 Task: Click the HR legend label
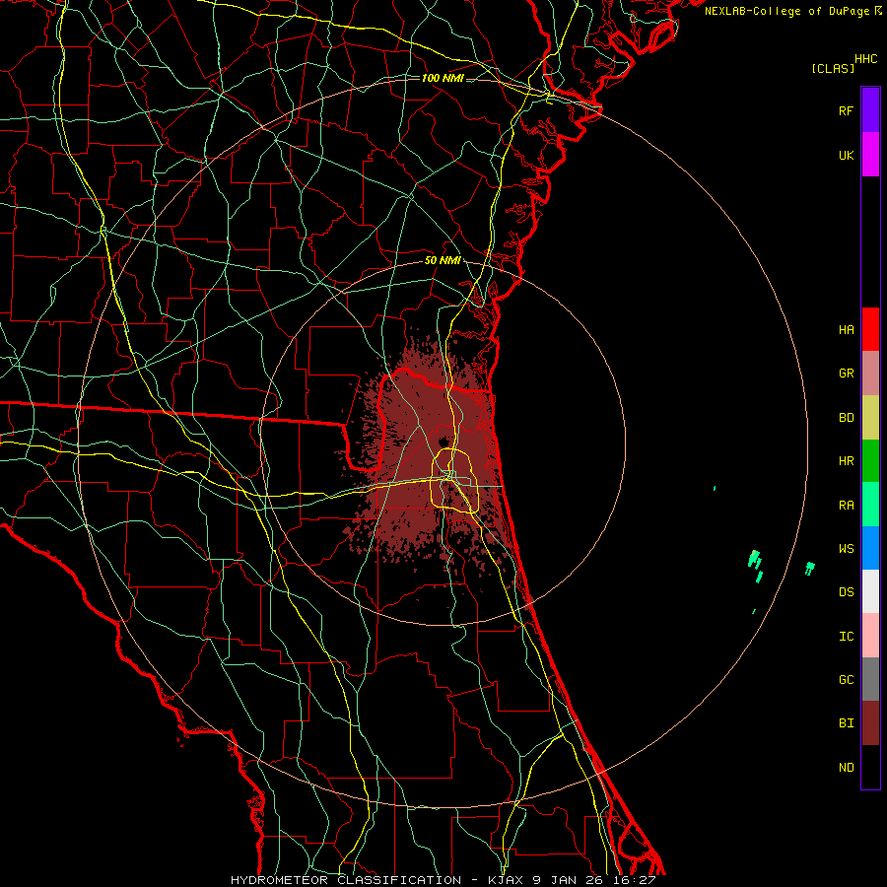(846, 461)
